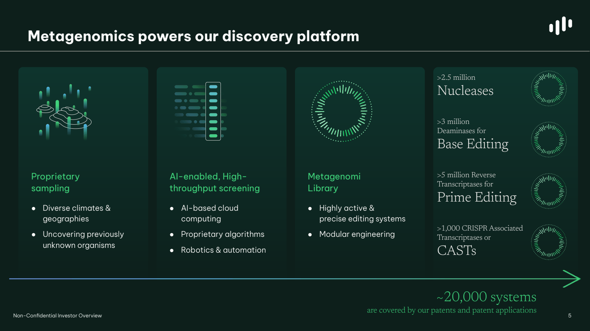Click the 'Metagenomi Library' heading
The image size is (590, 331).
[x=334, y=182]
